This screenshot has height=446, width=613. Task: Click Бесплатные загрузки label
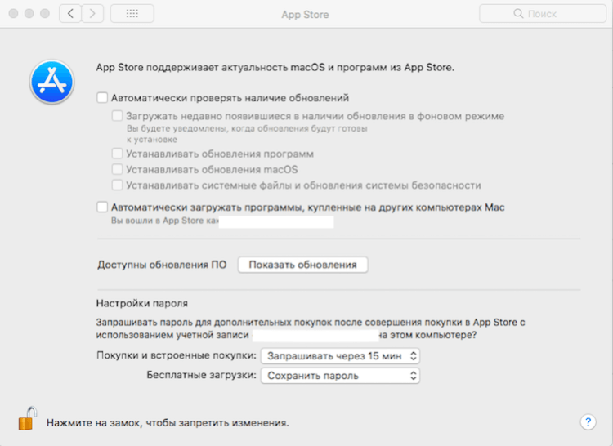201,375
